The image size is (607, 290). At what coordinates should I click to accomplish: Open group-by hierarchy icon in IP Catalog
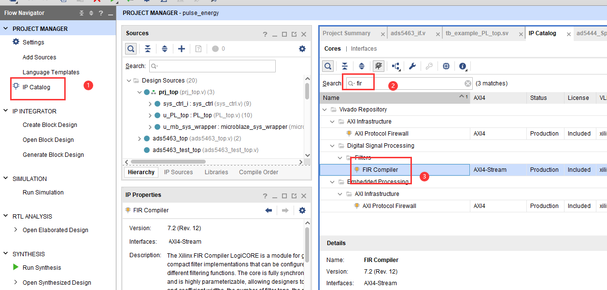(396, 66)
